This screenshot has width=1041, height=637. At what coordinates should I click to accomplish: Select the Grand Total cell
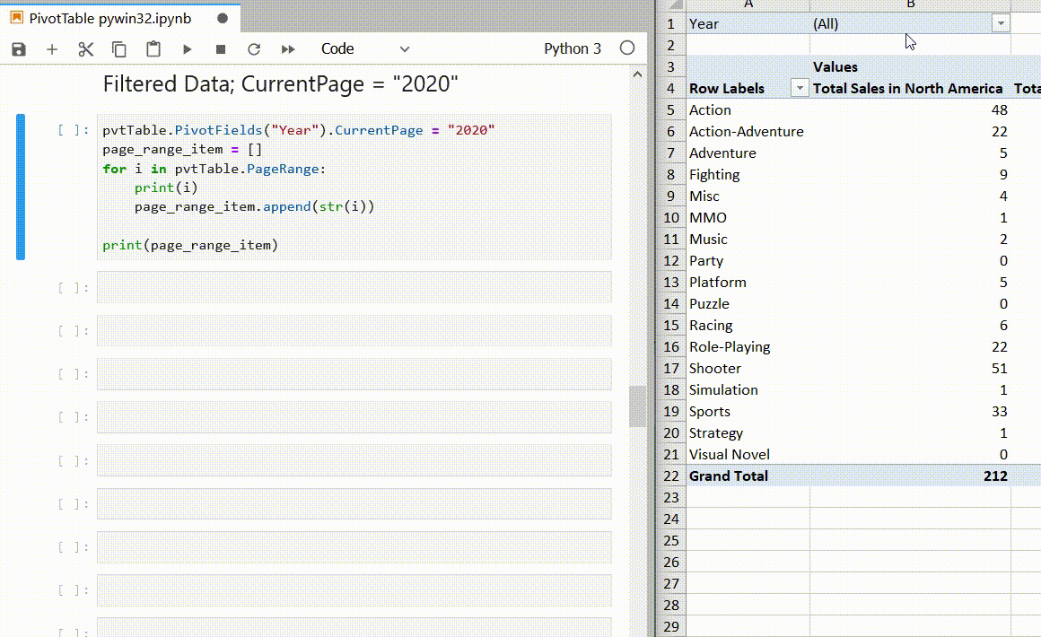(x=728, y=476)
